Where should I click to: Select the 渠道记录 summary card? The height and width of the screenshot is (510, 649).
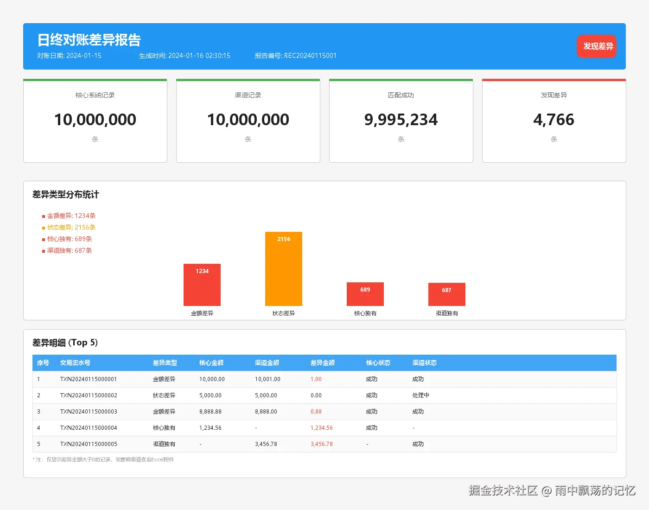click(248, 121)
